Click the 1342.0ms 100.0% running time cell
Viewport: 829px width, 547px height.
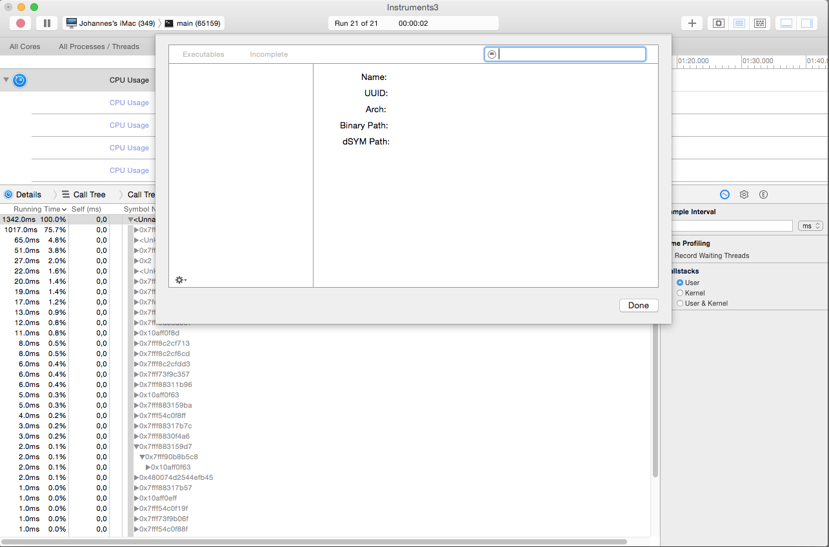[34, 219]
